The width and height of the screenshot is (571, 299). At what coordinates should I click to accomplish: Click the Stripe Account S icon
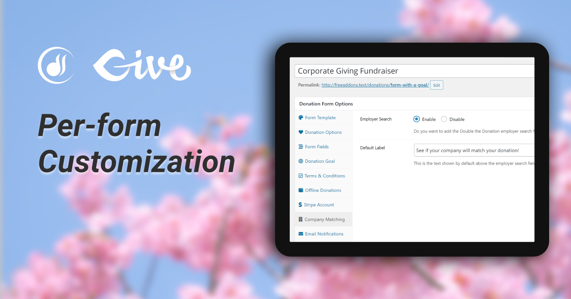[x=300, y=205]
